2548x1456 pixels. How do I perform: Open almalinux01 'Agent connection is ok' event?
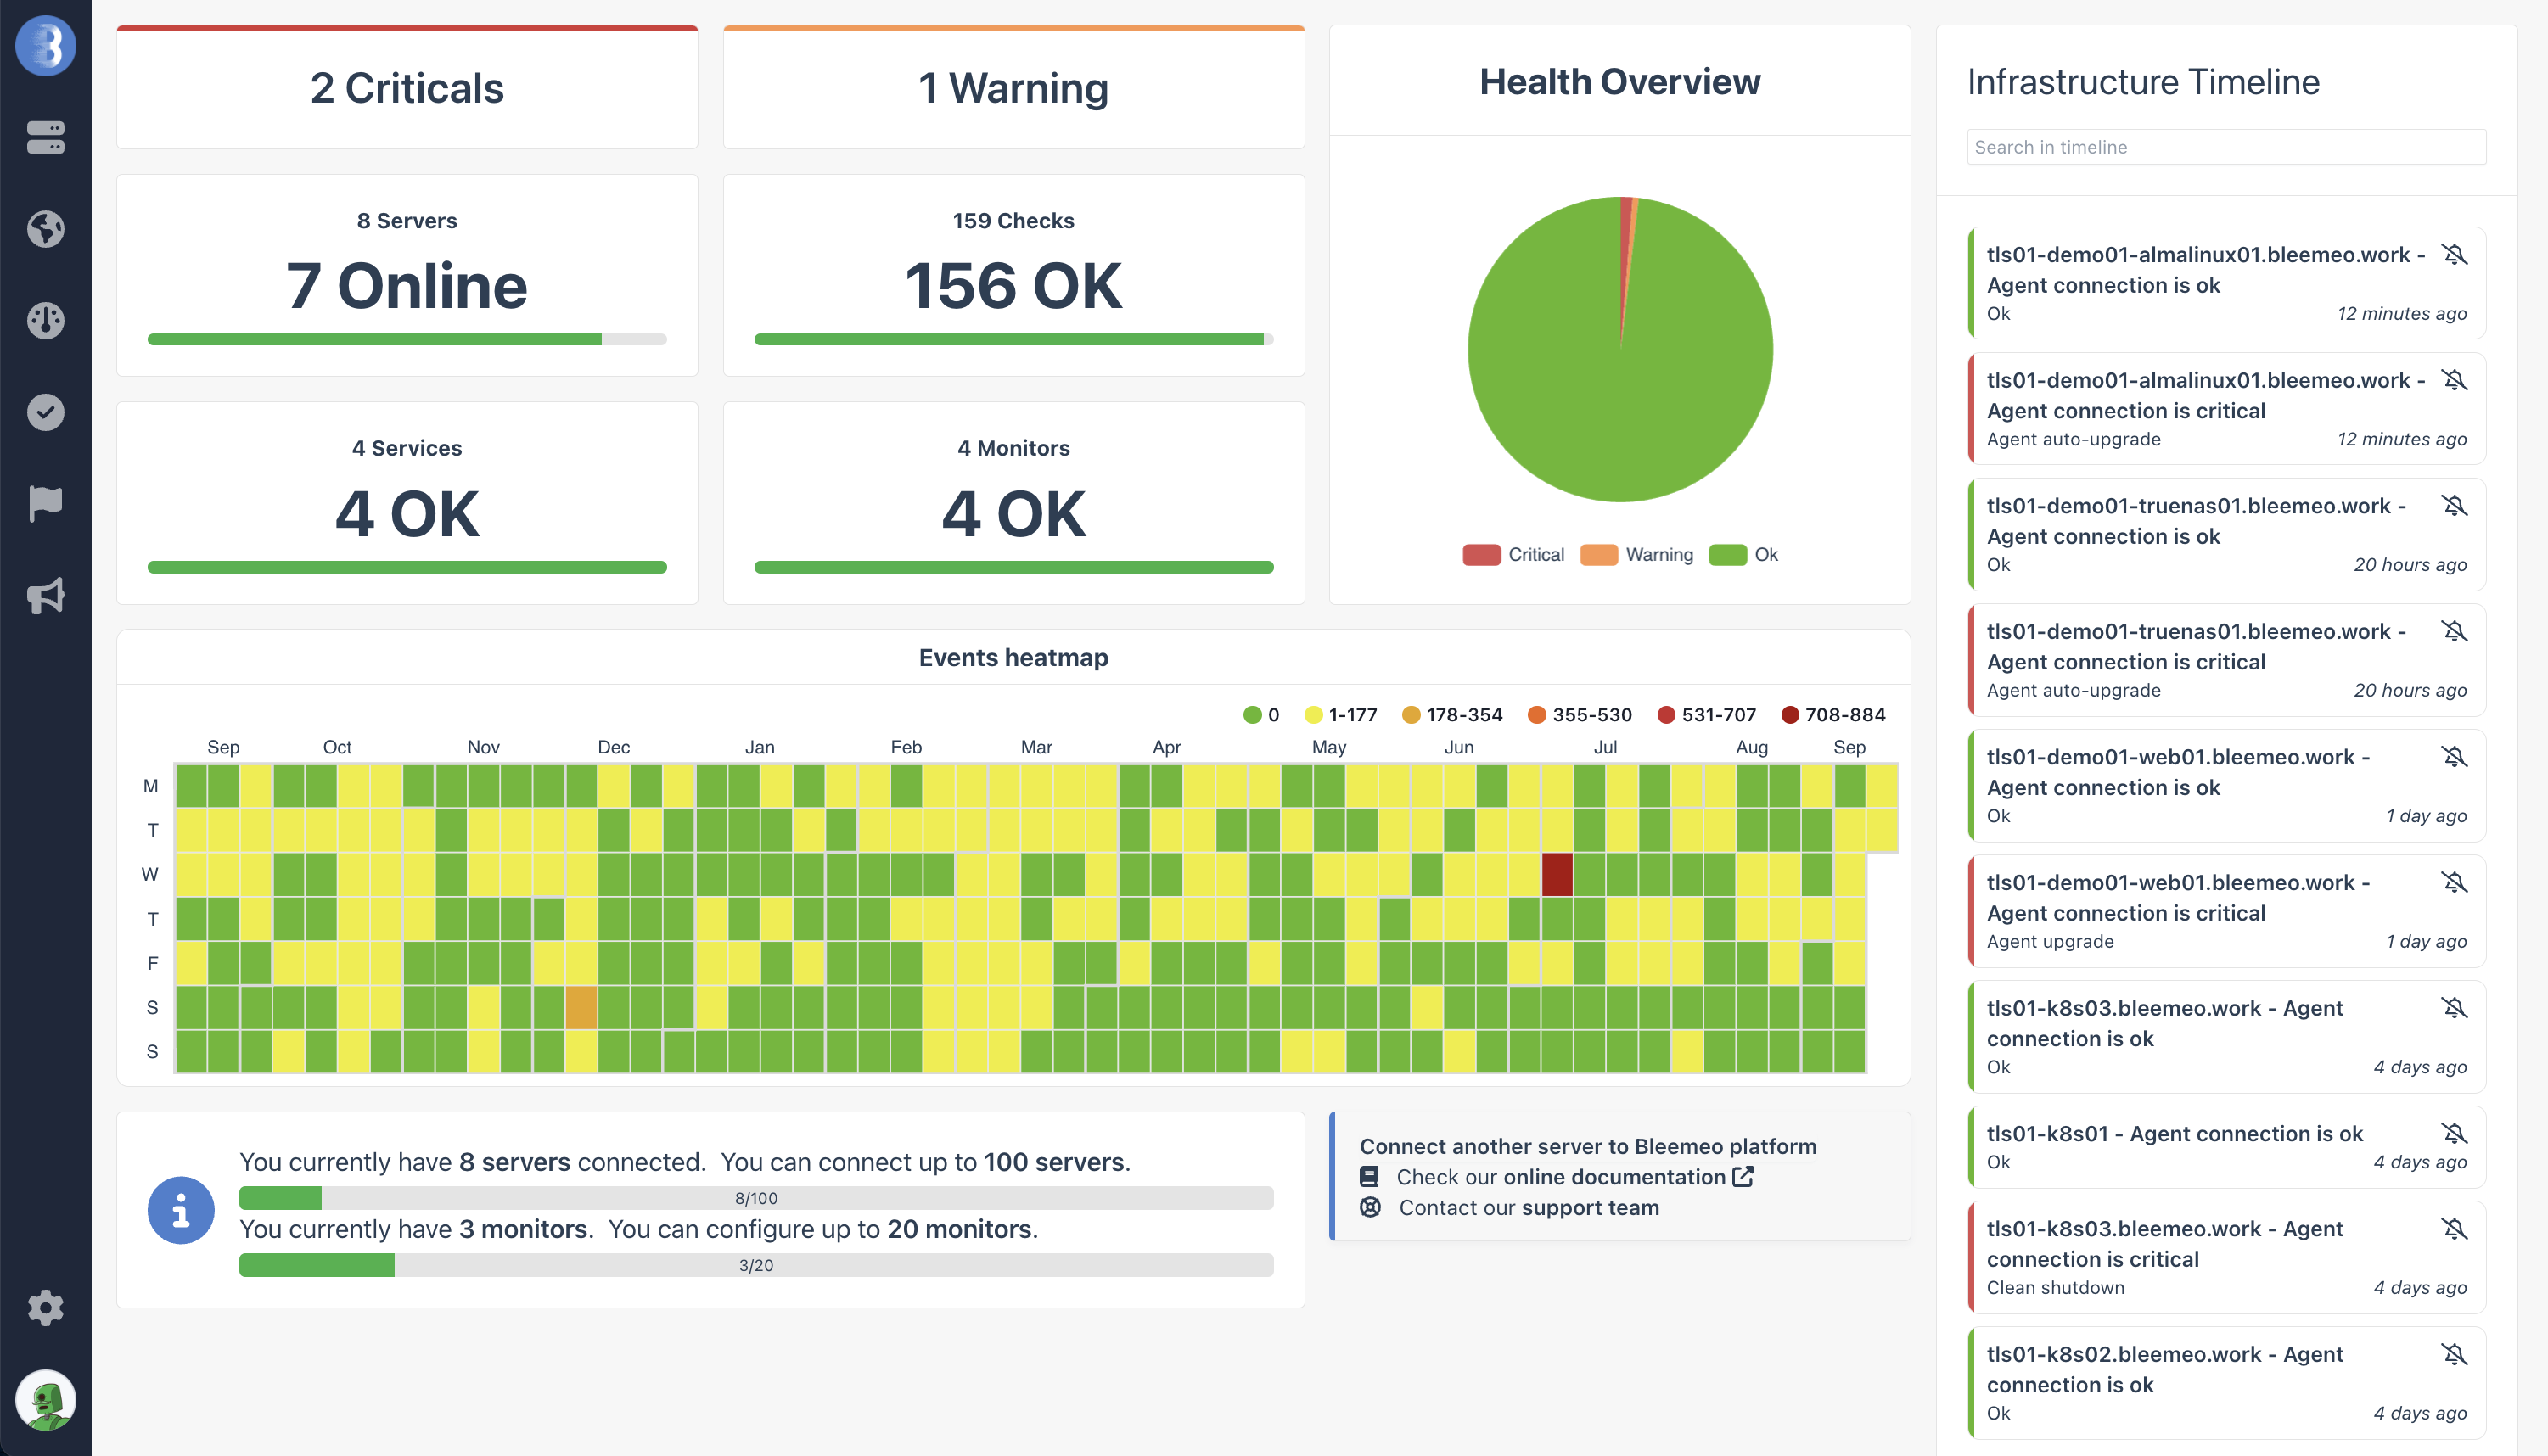click(x=2226, y=283)
